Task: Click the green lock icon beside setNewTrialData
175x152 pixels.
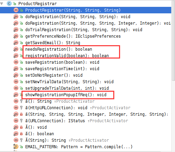Action: [21, 82]
